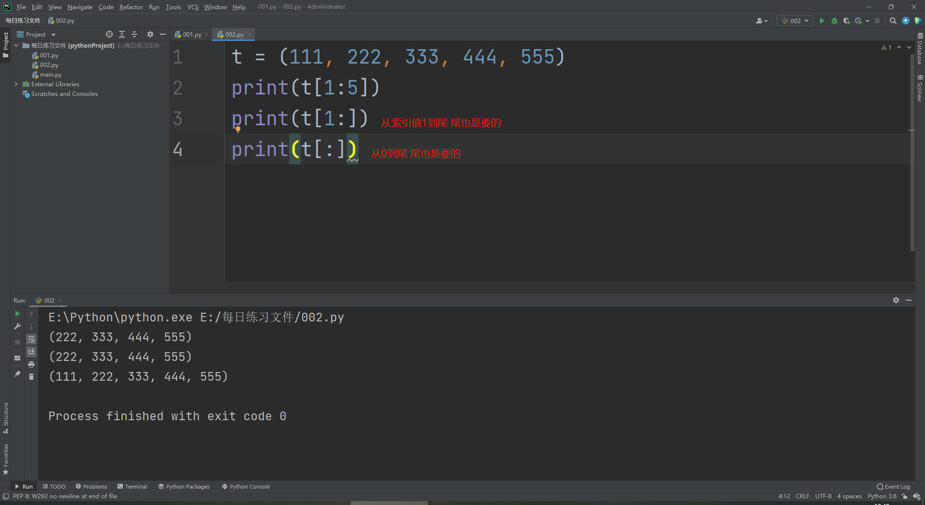
Task: Open the UTF-8 encoding selector
Action: point(823,496)
